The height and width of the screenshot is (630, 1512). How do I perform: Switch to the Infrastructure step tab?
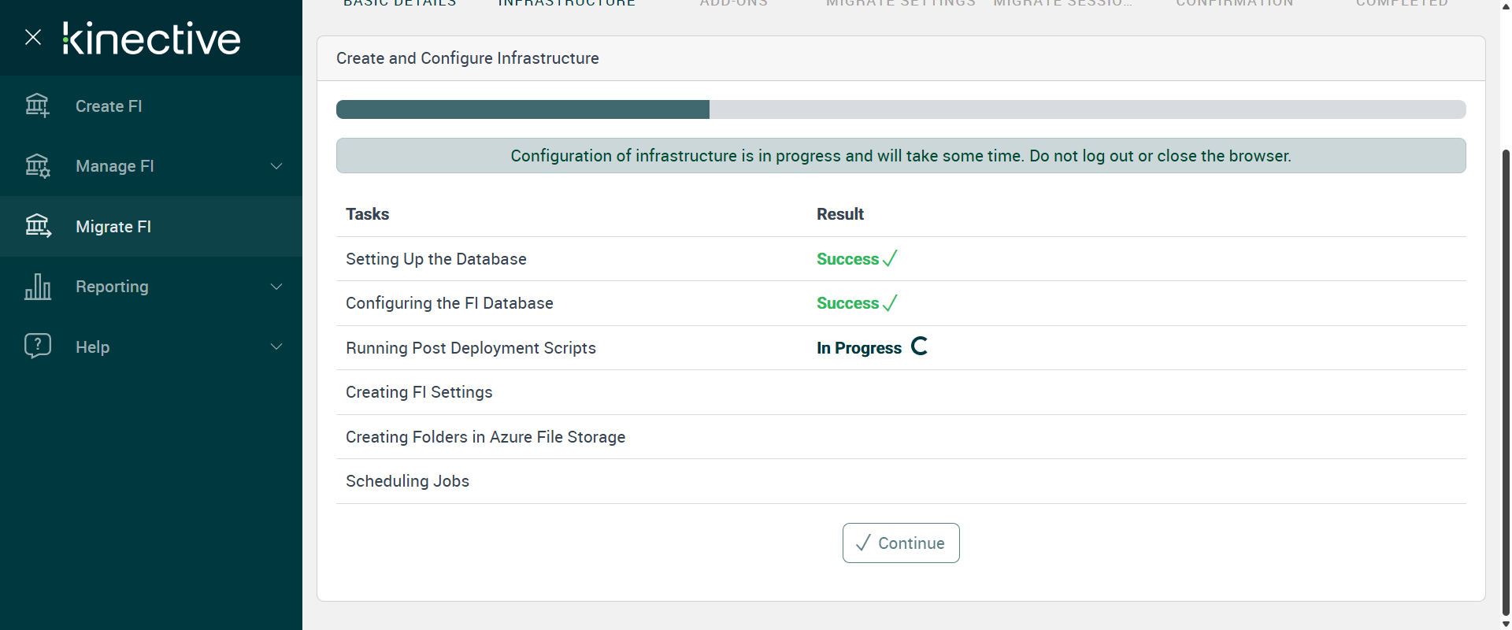[x=567, y=4]
